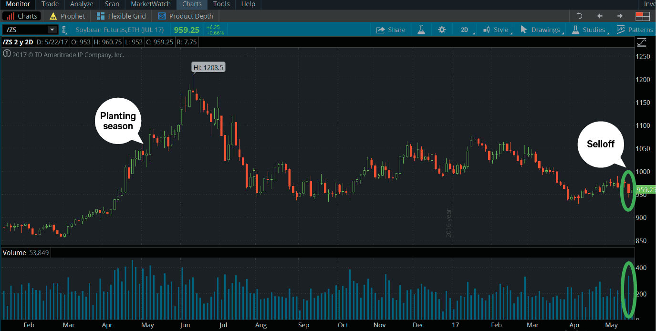
Task: Navigate forward using the right arrow icon
Action: point(620,15)
